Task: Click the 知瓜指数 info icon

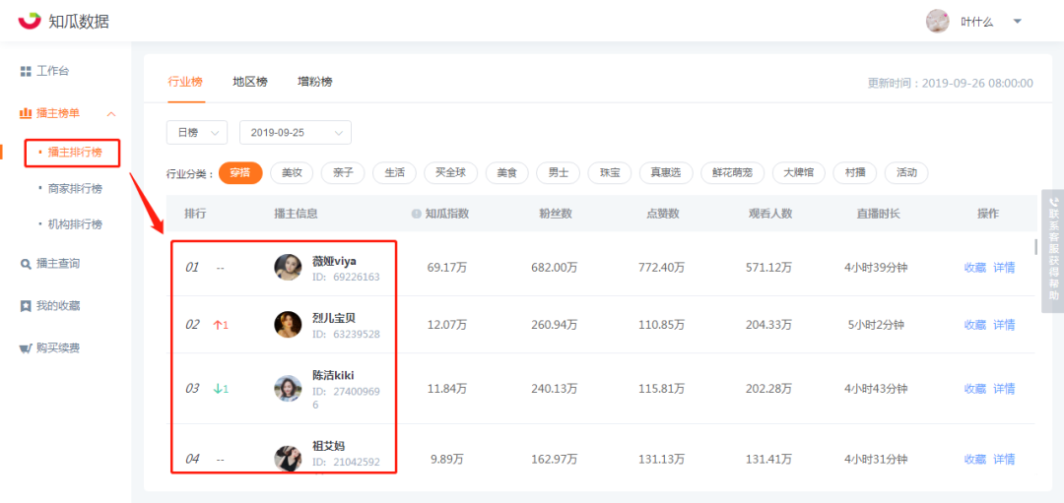Action: (416, 214)
